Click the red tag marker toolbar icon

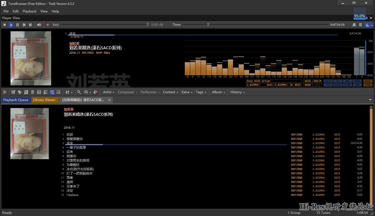95,92
